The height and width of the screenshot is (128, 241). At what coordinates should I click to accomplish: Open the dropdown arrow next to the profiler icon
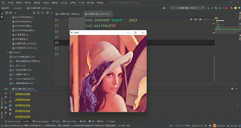223,8
